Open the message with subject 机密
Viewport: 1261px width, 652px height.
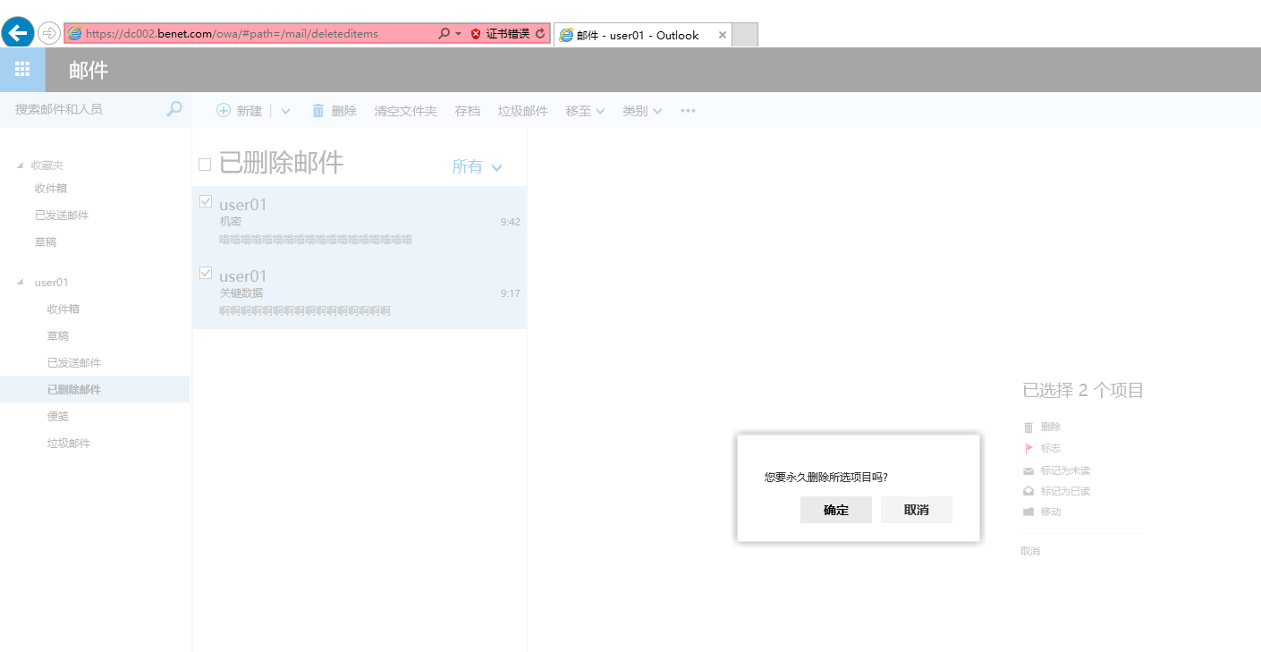tap(360, 222)
